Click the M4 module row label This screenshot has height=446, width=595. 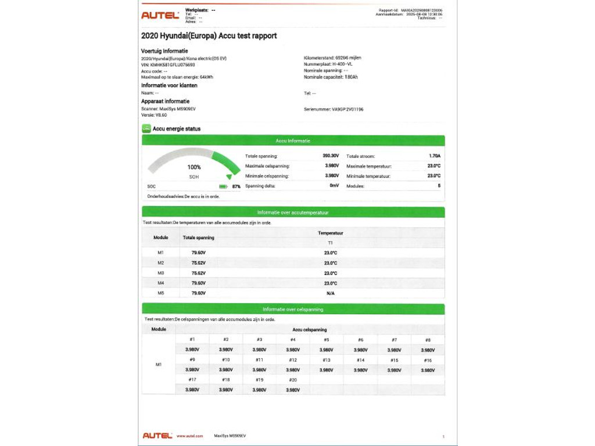tap(160, 283)
